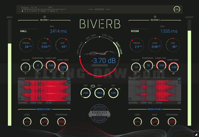Open the ROOM reverb type selector

(x=135, y=31)
